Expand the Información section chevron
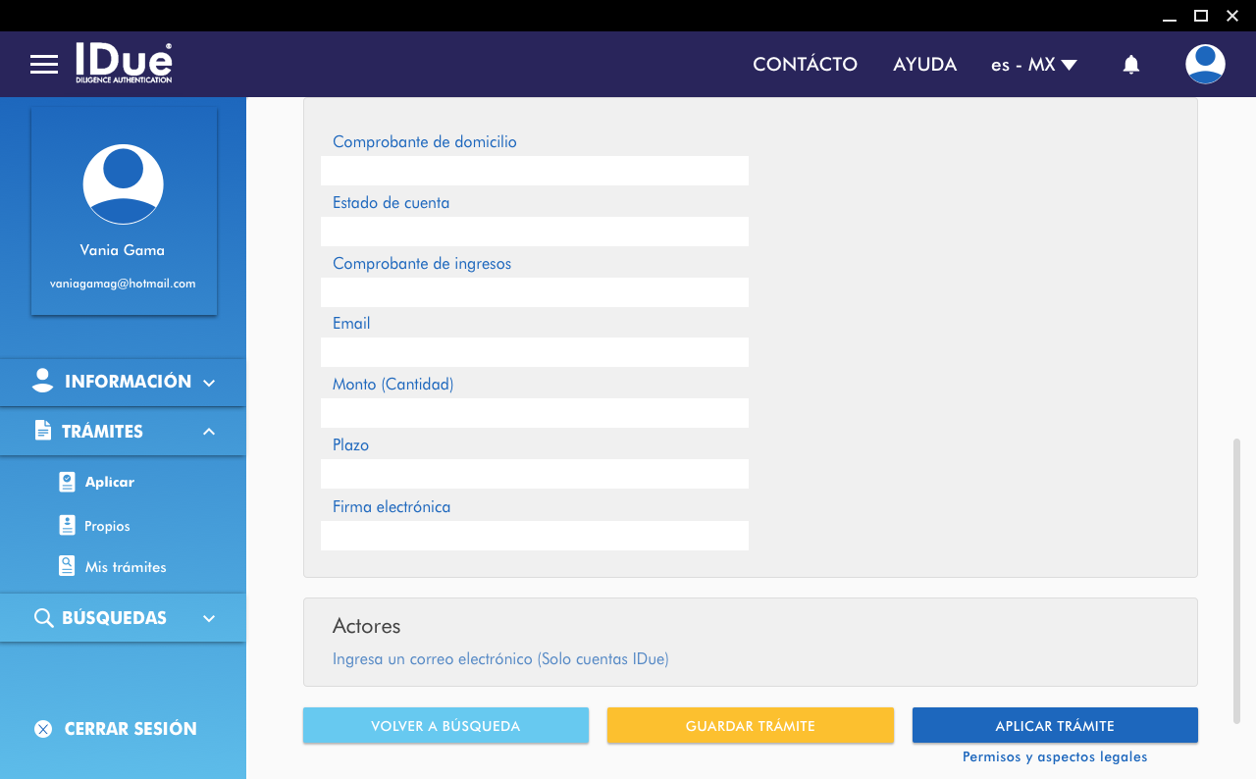Image resolution: width=1256 pixels, height=779 pixels. 209,383
